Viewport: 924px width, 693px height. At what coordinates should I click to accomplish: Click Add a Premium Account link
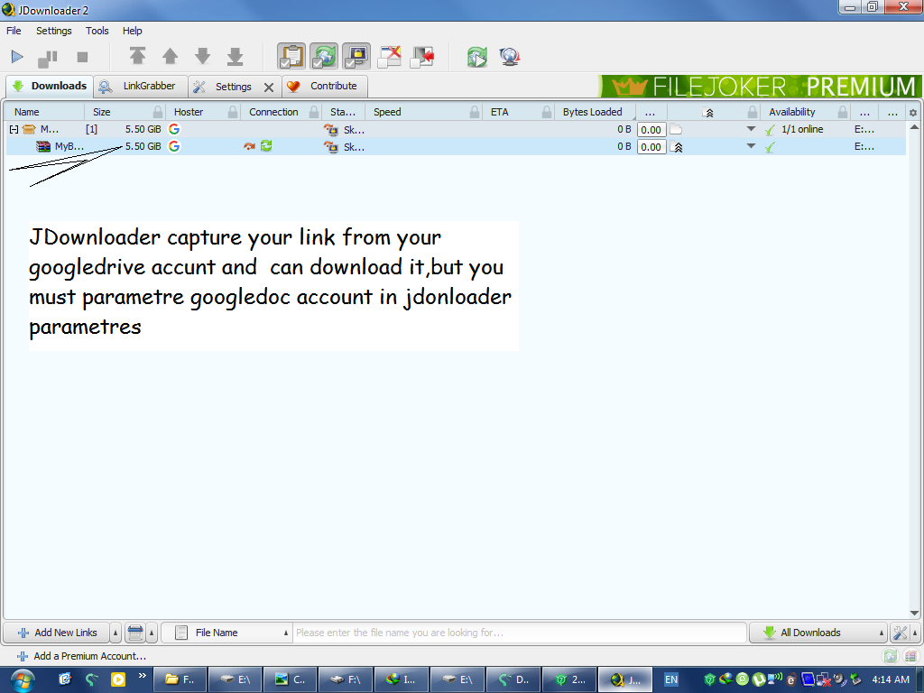(82, 656)
